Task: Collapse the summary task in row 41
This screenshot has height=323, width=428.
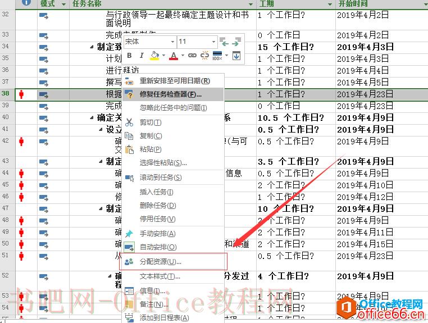Action: 101,130
